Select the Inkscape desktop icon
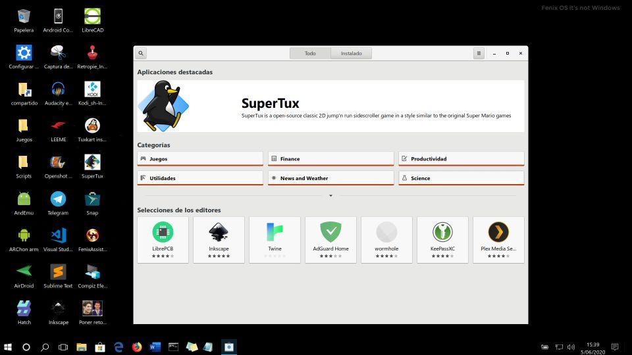The width and height of the screenshot is (632, 355). (58, 313)
